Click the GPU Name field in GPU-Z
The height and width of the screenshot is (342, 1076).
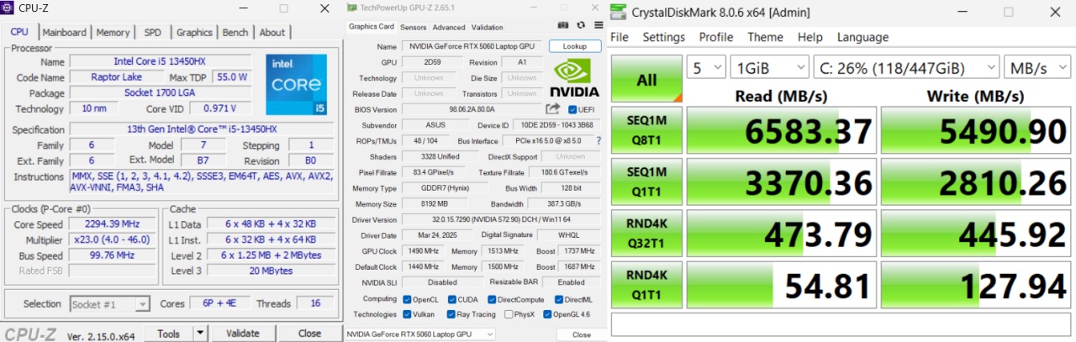(x=472, y=46)
